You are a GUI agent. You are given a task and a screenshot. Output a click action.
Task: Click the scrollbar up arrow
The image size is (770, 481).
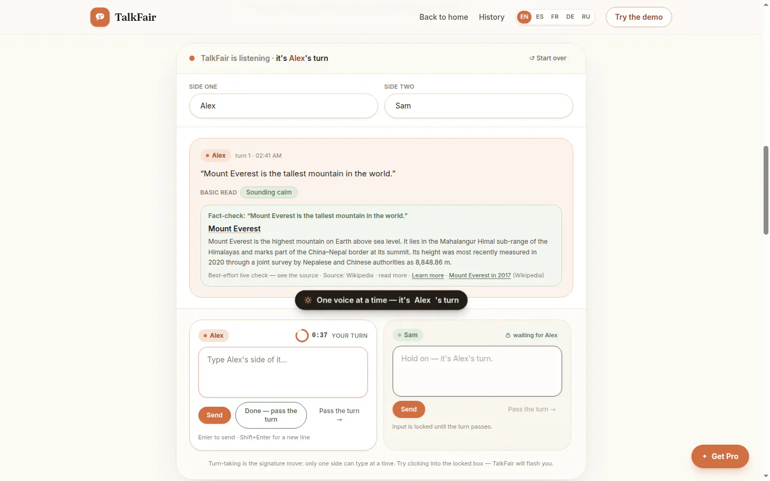(x=766, y=4)
